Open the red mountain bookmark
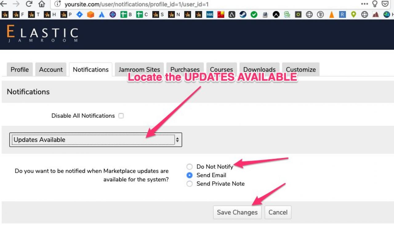The image size is (394, 226). 376,14
